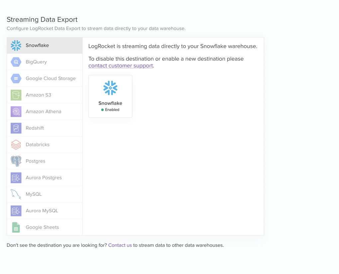Click the green Enabled status dot
The height and width of the screenshot is (274, 339).
102,110
